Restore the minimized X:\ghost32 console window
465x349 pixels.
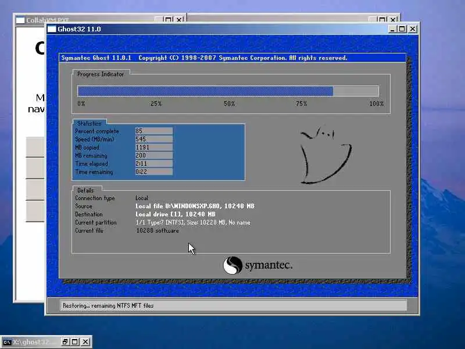pyautogui.click(x=65, y=342)
